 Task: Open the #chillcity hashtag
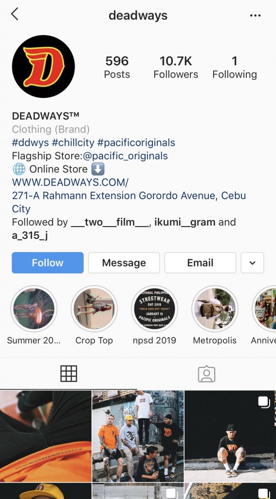[73, 143]
